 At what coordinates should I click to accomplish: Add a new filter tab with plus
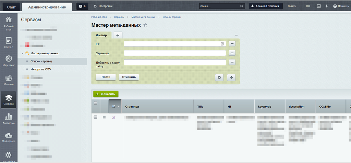(x=118, y=35)
